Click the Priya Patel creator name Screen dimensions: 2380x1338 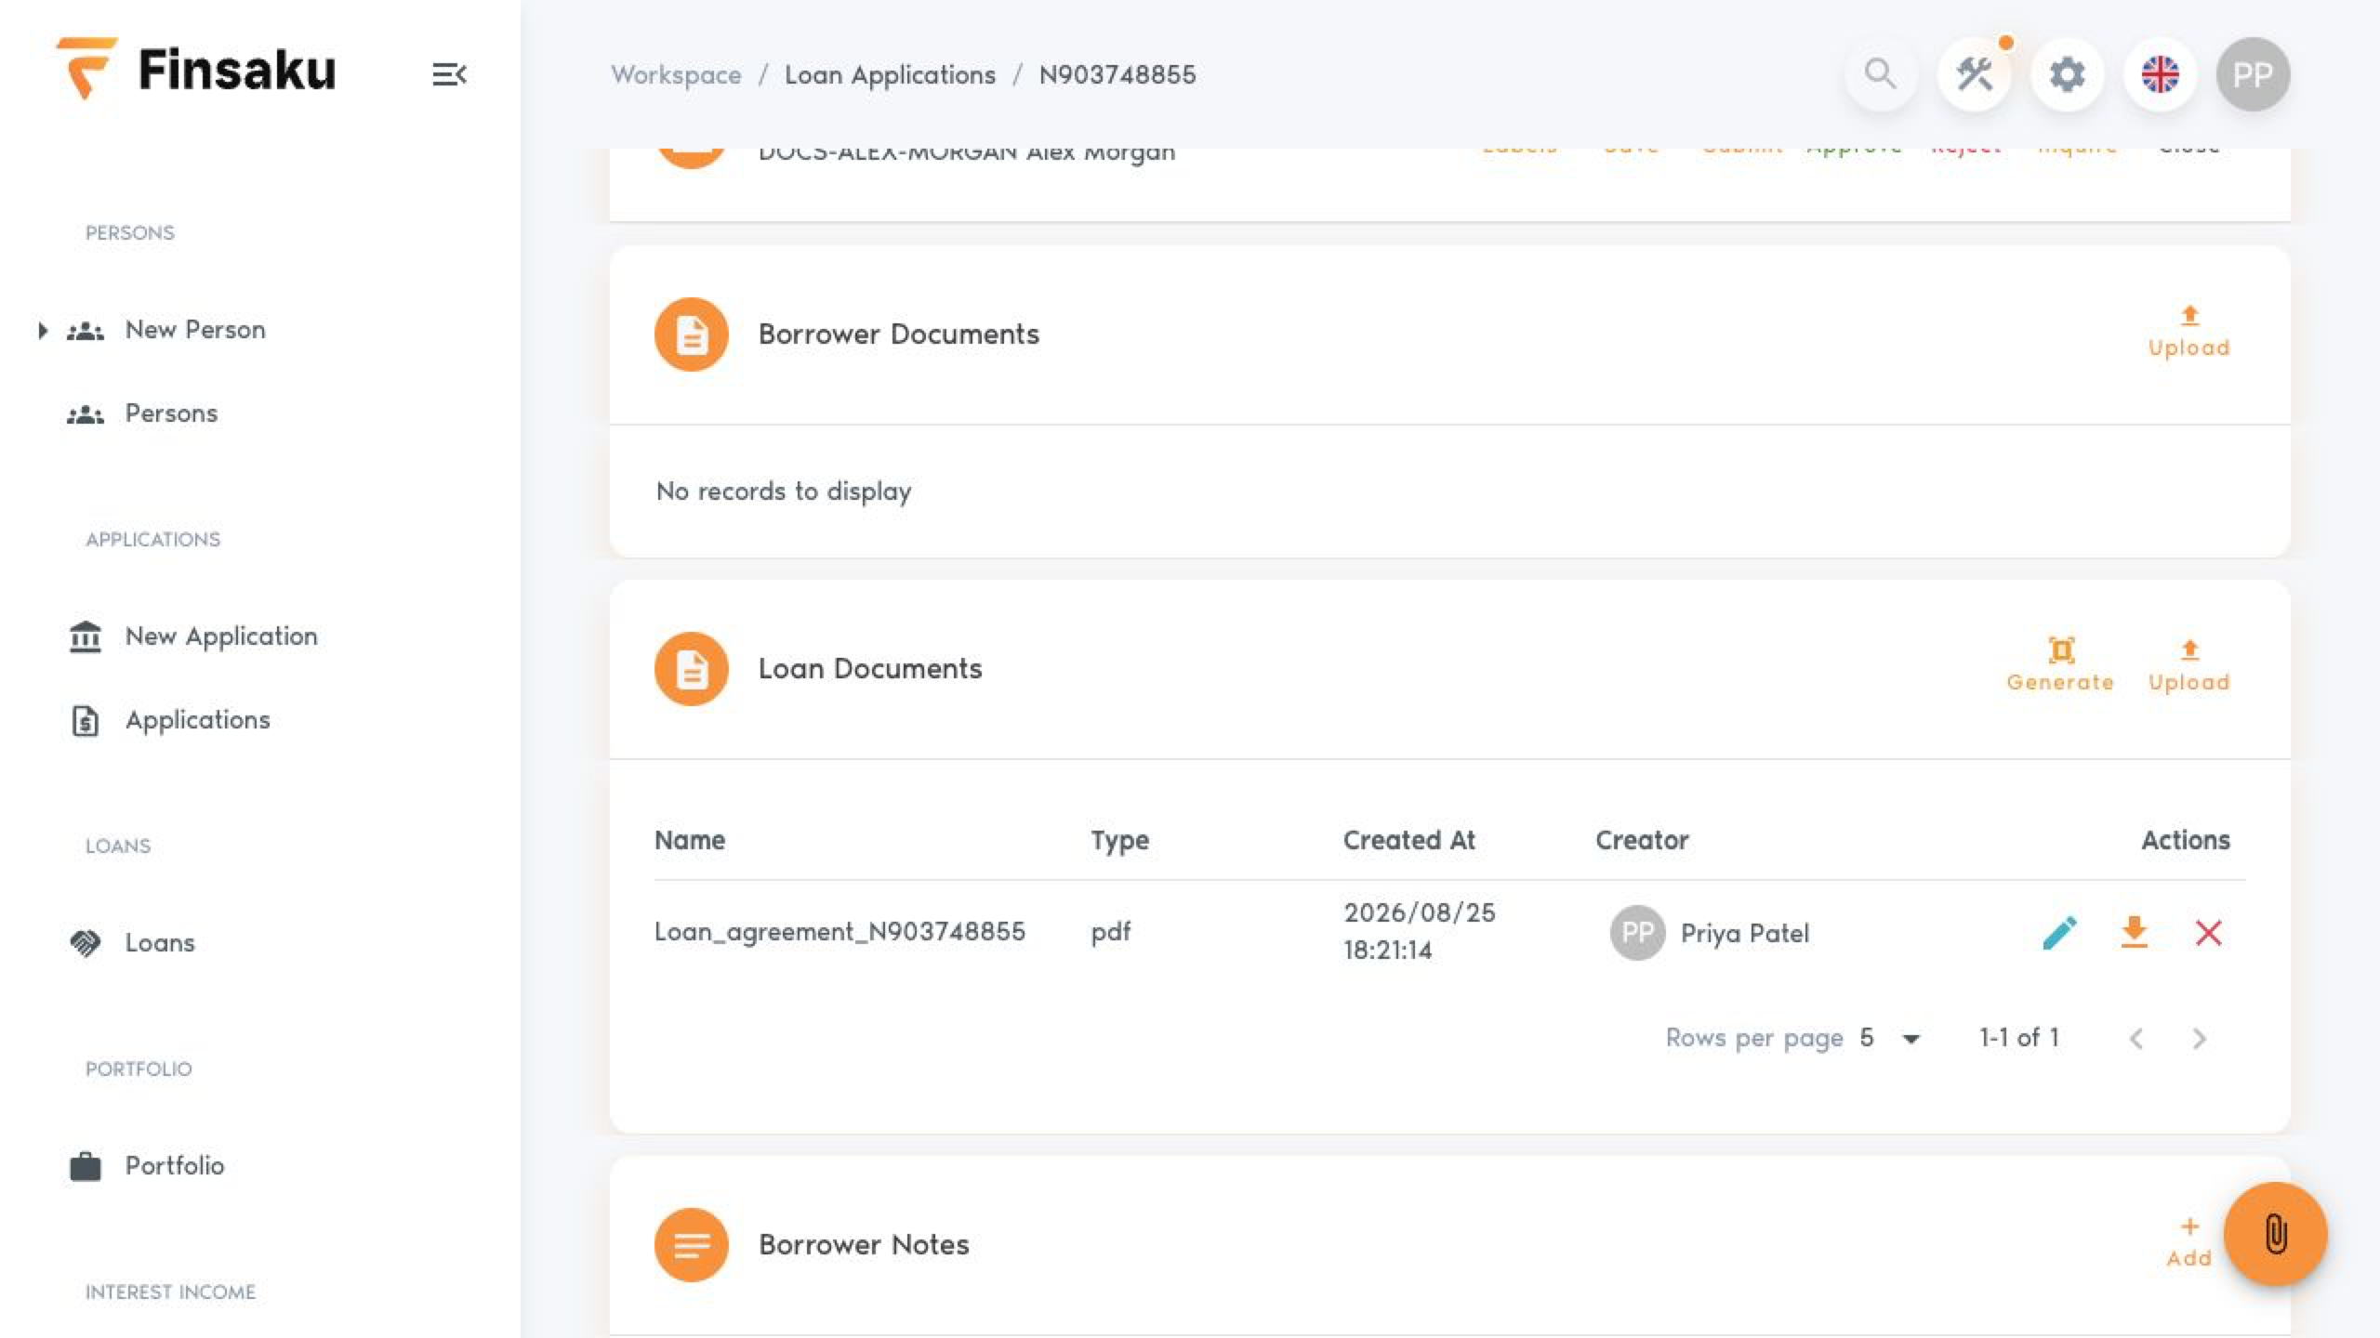1744,933
